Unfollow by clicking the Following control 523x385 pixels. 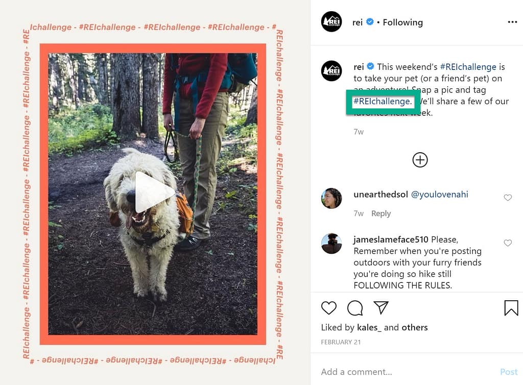(402, 22)
